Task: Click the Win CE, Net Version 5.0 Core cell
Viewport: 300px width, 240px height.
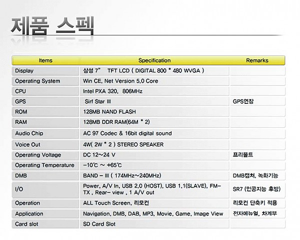Action: tap(154, 81)
